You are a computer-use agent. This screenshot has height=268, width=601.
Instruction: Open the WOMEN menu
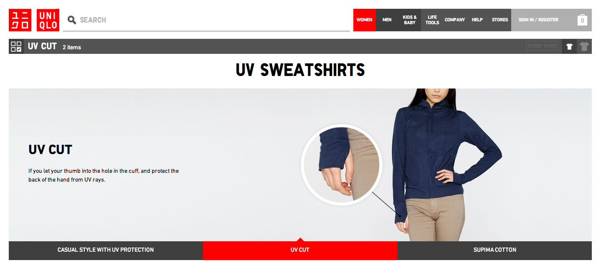[364, 20]
